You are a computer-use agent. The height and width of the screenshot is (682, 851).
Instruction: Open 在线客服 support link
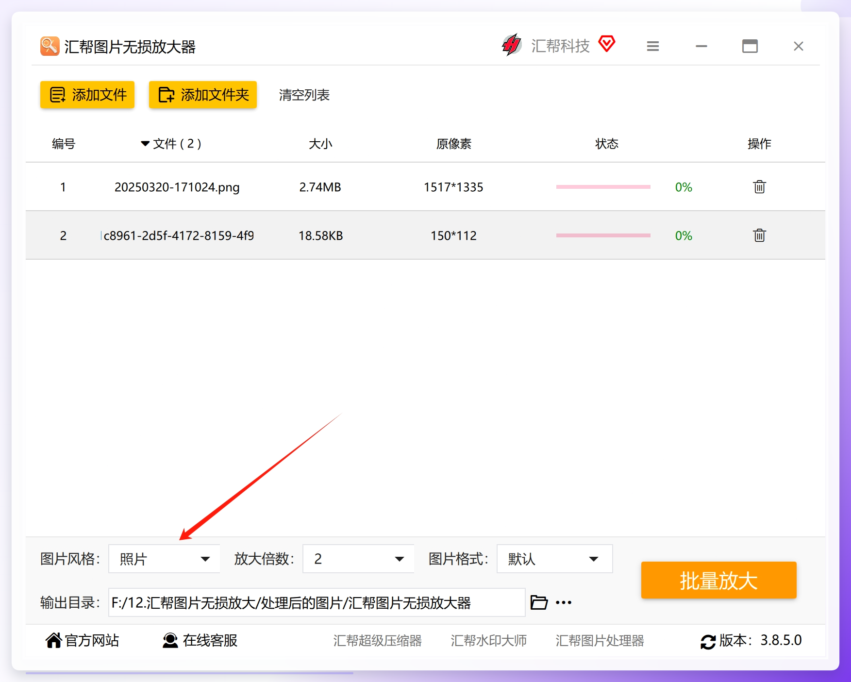[x=200, y=641]
